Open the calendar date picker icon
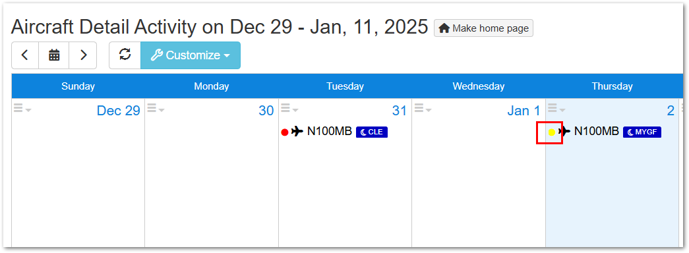 (54, 55)
